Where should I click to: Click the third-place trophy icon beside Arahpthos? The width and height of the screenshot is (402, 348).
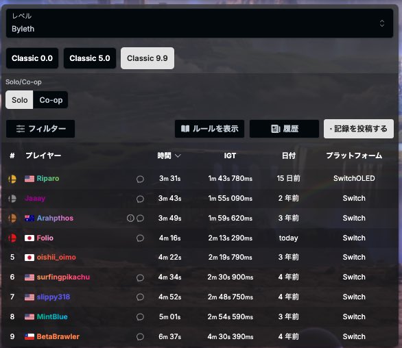coord(12,218)
